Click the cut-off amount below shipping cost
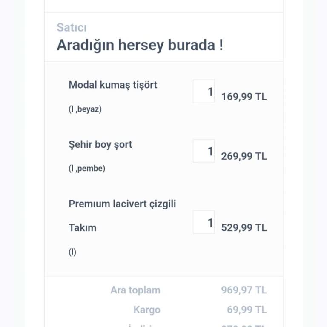Screen dimensions: 327x327 click(x=244, y=325)
